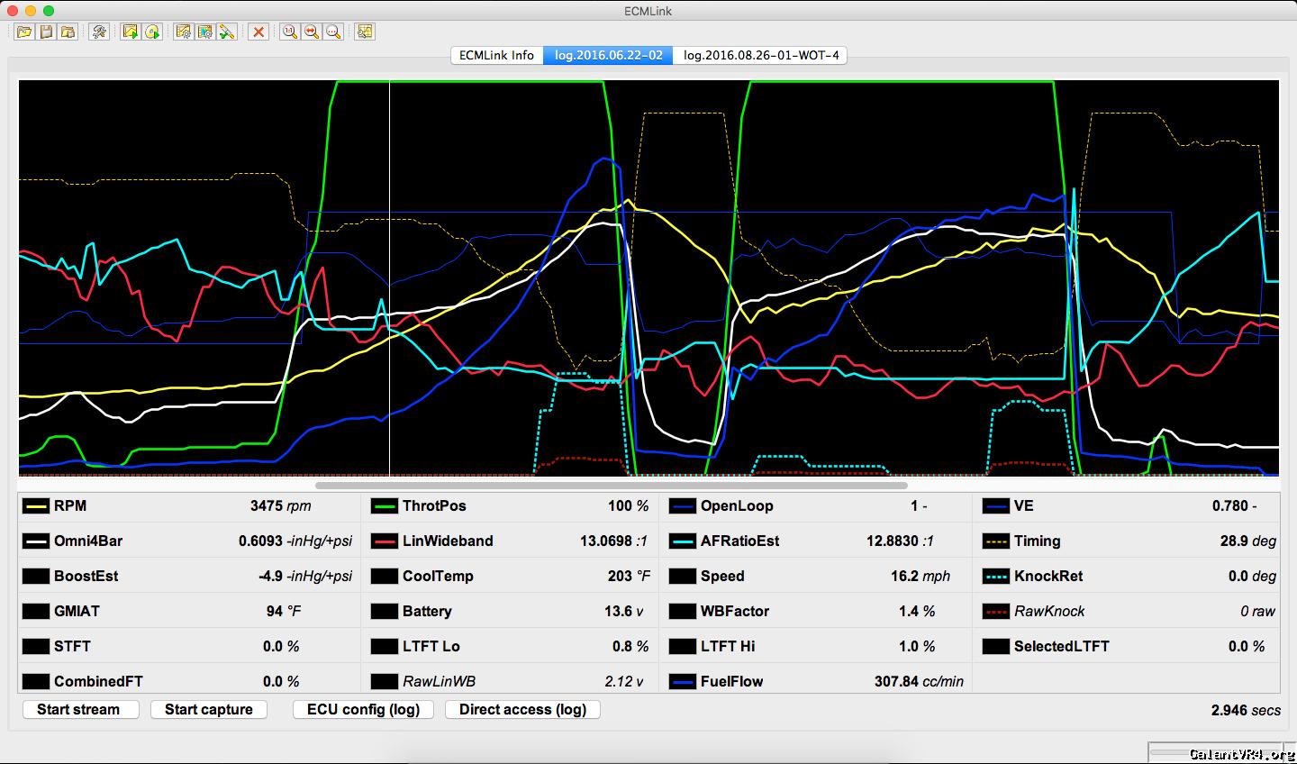Click the FuelFlow blue color swatch
1297x764 pixels.
(683, 682)
